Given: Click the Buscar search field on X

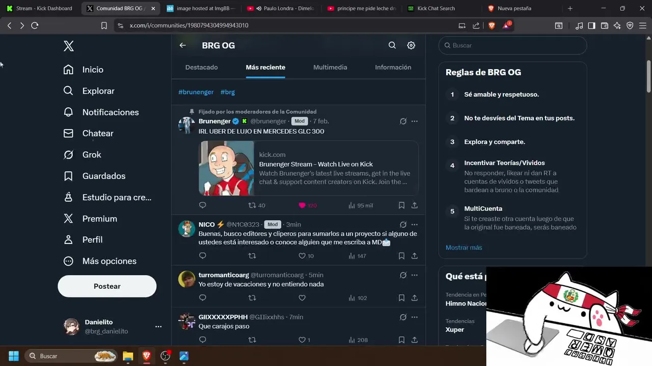Looking at the screenshot, I should point(512,45).
